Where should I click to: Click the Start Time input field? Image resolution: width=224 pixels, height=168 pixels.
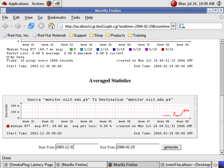[77, 147]
